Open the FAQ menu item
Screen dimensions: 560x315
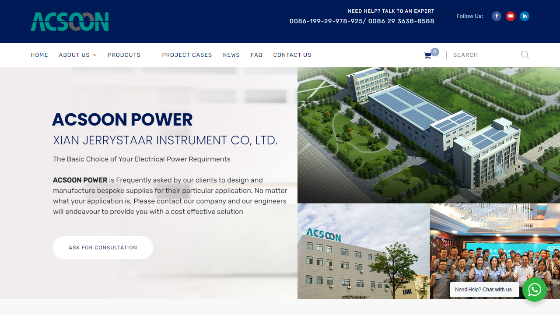tap(256, 55)
